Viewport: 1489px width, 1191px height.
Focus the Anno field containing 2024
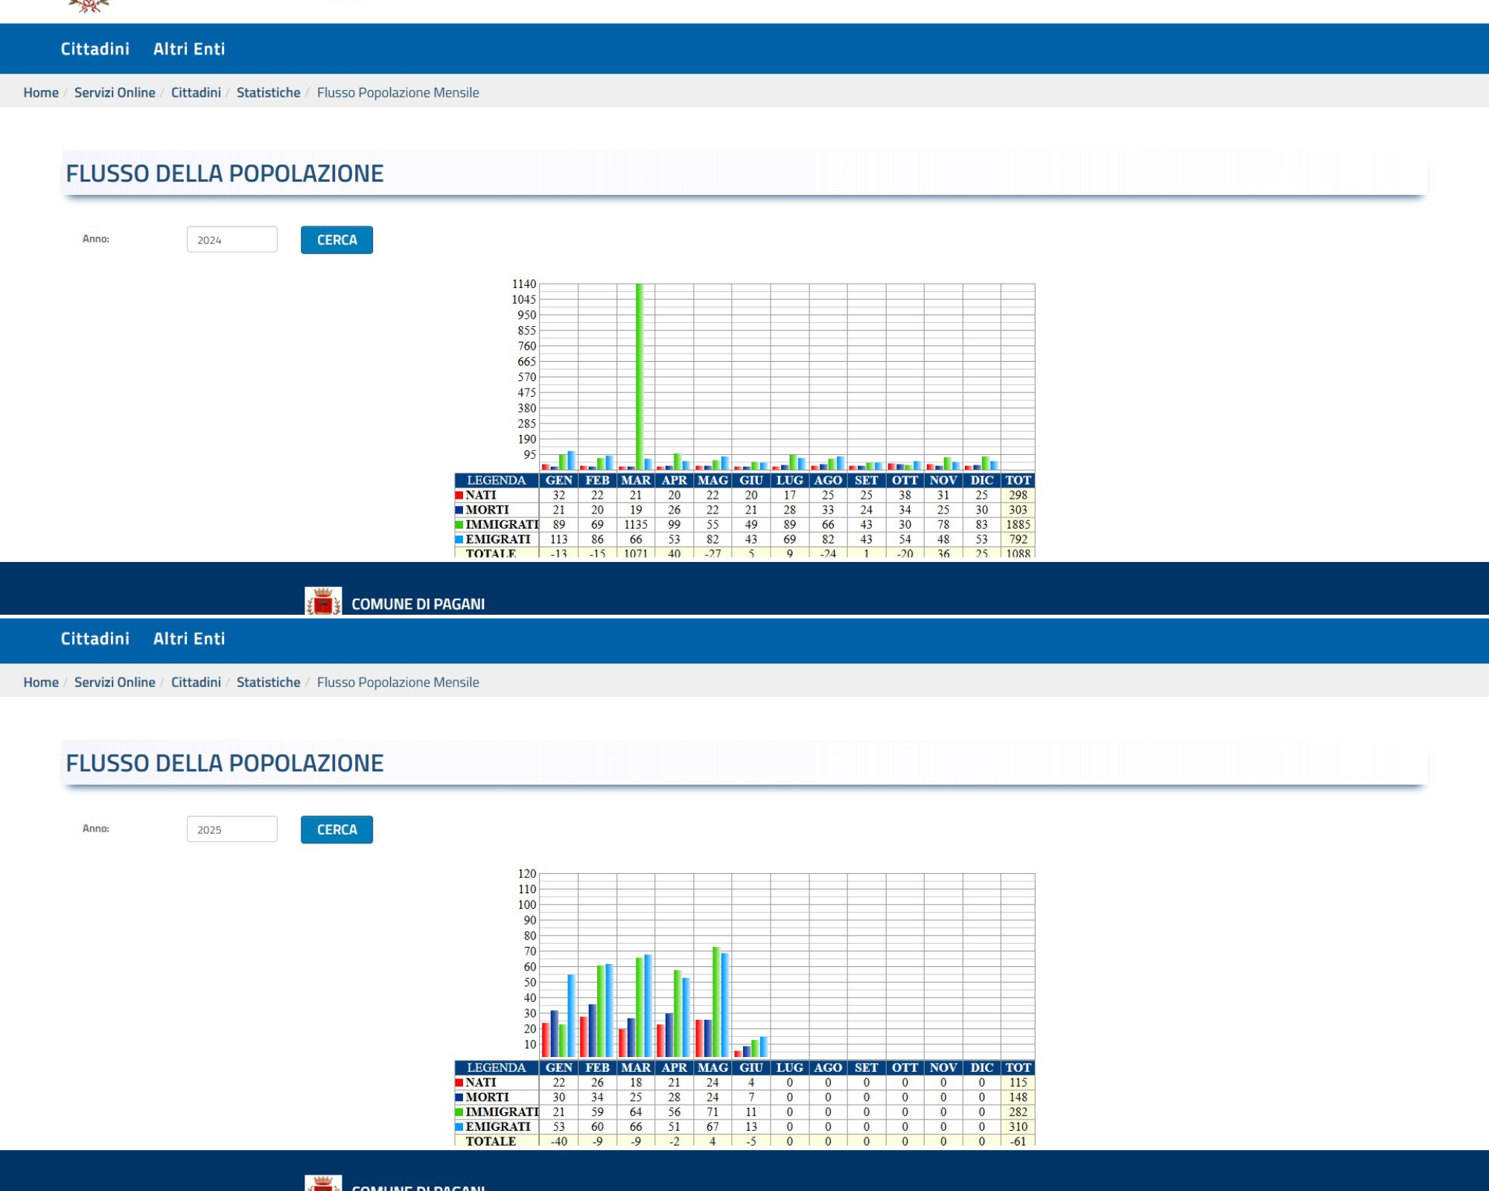point(232,240)
